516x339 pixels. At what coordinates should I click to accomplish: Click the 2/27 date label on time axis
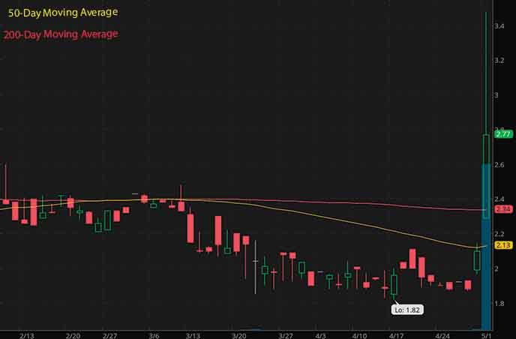tap(109, 336)
